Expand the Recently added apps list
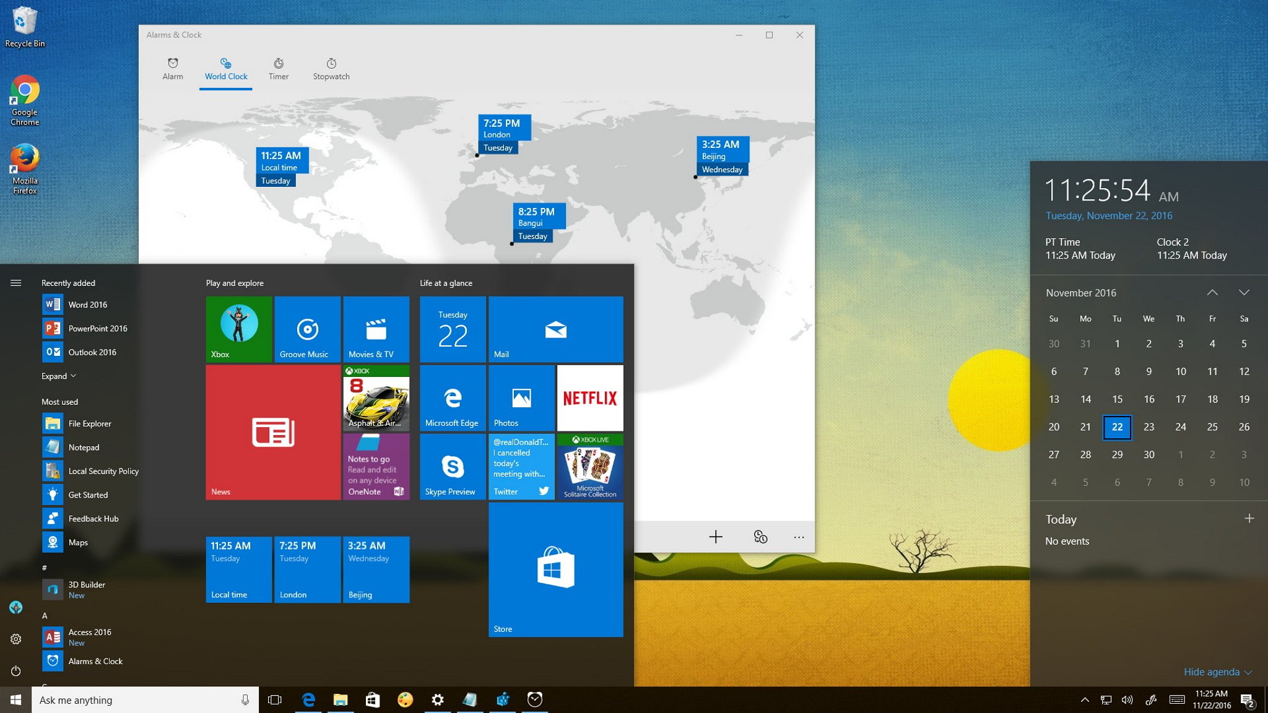Screen dimensions: 1268x713 point(56,375)
